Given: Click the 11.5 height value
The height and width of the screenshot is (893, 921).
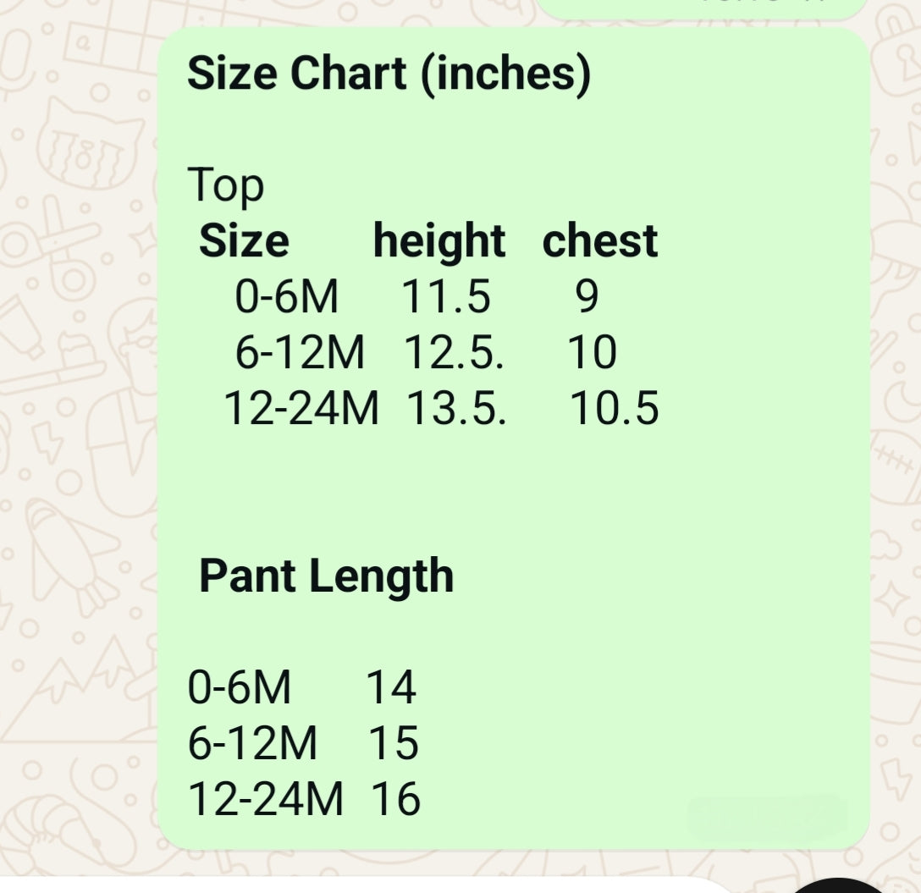Looking at the screenshot, I should (445, 297).
